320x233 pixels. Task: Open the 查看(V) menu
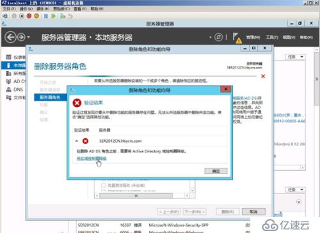tap(80, 9)
